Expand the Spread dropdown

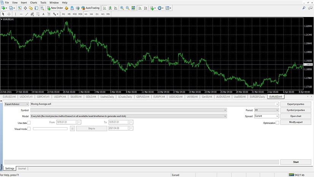pos(266,116)
